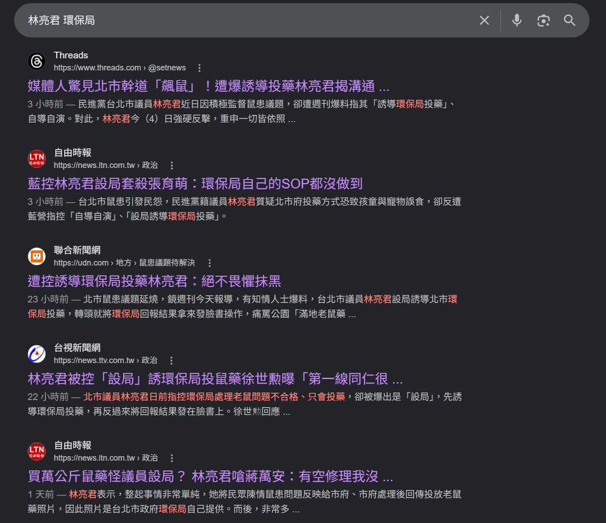Click the URL https://www.threads.com › @setnews
606x523 pixels.
coord(120,68)
